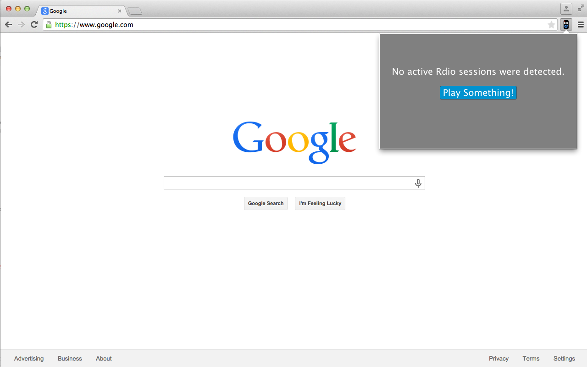Click the Google Search button

tap(266, 203)
